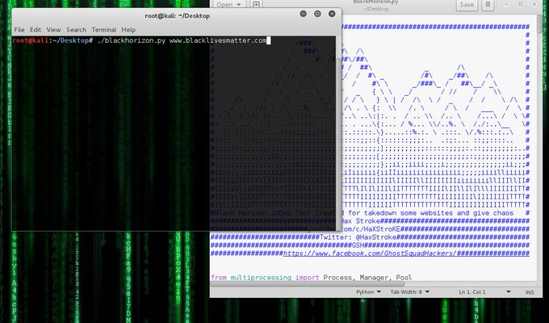The width and height of the screenshot is (549, 323).
Task: Open the Tab Width: 8 dropdown
Action: click(x=409, y=292)
